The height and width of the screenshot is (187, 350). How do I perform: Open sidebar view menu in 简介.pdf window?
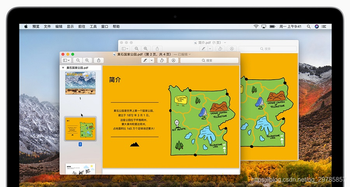[125, 49]
